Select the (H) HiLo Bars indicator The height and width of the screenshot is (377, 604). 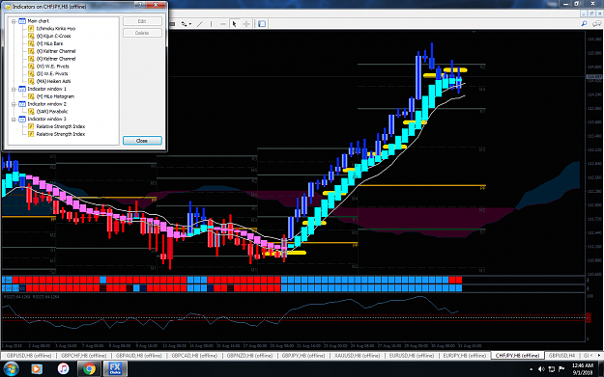(x=49, y=43)
